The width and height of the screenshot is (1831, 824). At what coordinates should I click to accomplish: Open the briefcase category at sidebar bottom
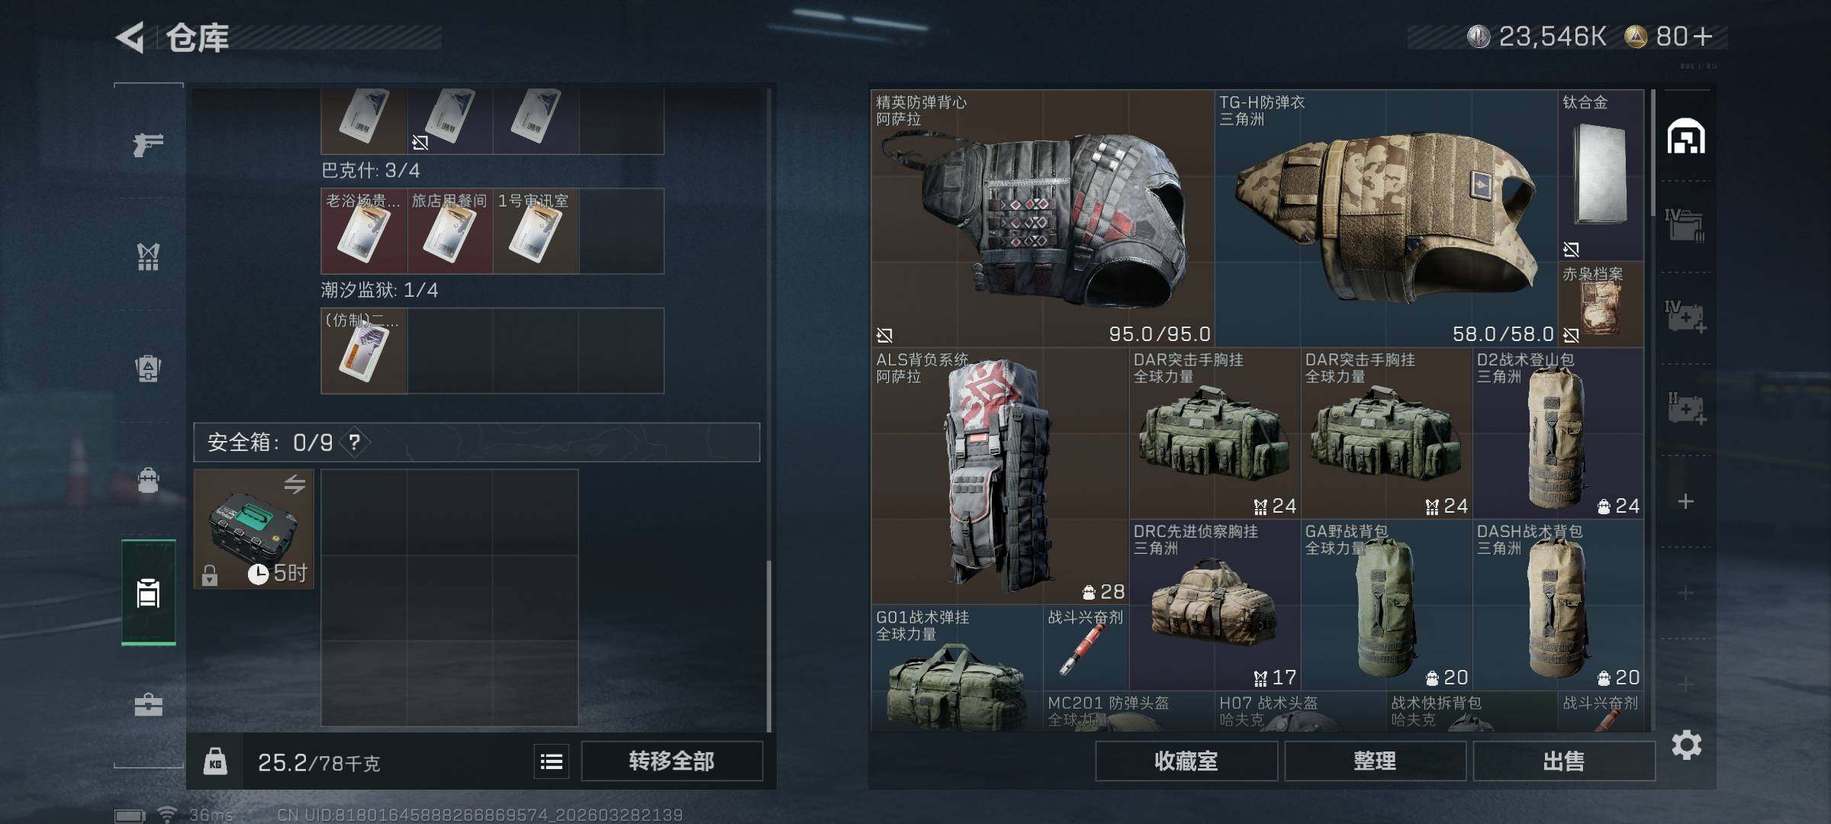[x=148, y=704]
